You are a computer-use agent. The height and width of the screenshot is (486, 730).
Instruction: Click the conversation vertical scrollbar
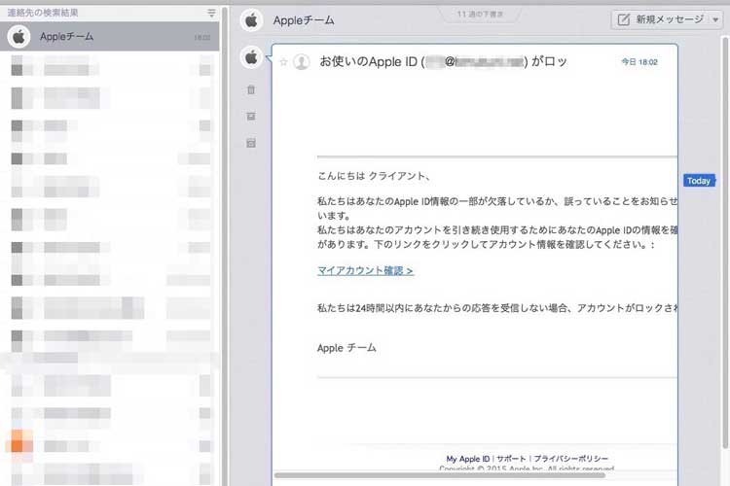[x=725, y=242]
